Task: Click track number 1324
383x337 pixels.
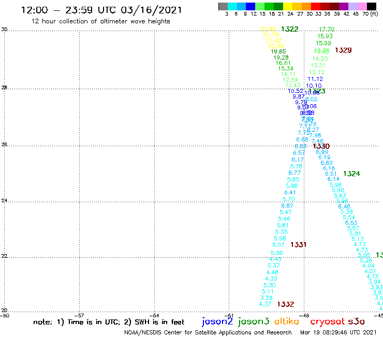Action: pos(352,174)
